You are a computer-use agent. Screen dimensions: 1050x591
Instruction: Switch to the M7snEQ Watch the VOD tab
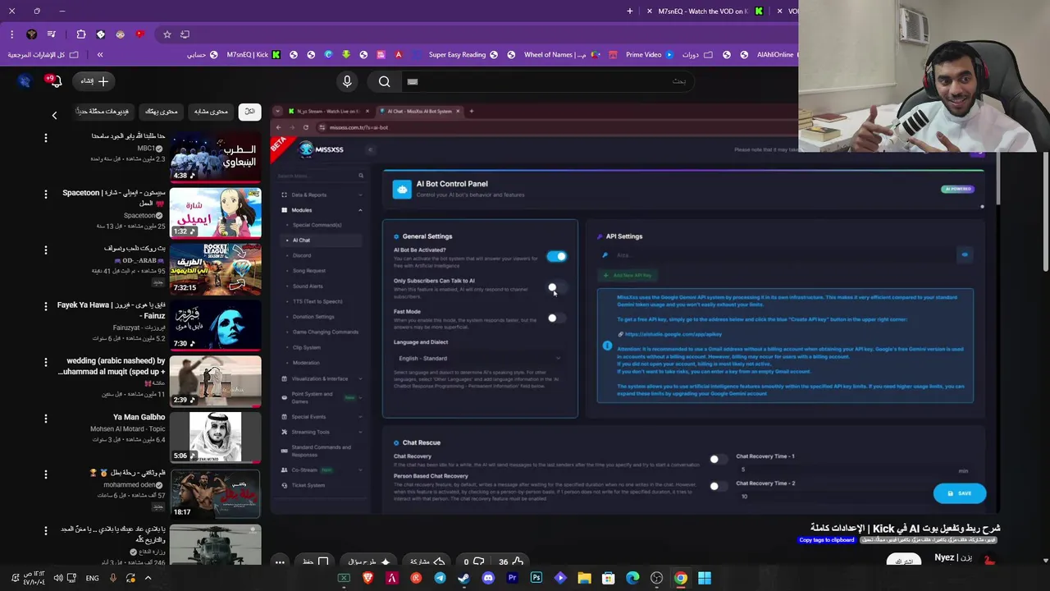[704, 11]
